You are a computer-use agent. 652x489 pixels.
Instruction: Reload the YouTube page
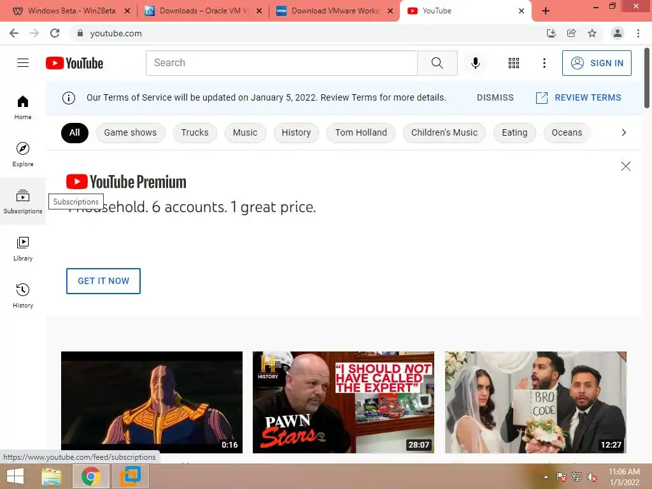tap(55, 33)
